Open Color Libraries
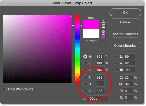146x106 pixels. click(125, 46)
